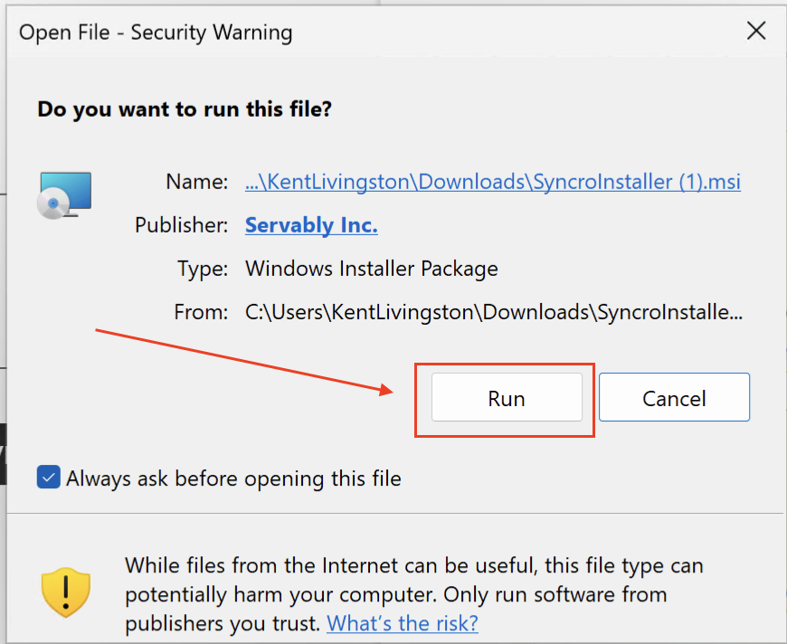Open the What's the risk? link
The width and height of the screenshot is (787, 644).
[403, 623]
